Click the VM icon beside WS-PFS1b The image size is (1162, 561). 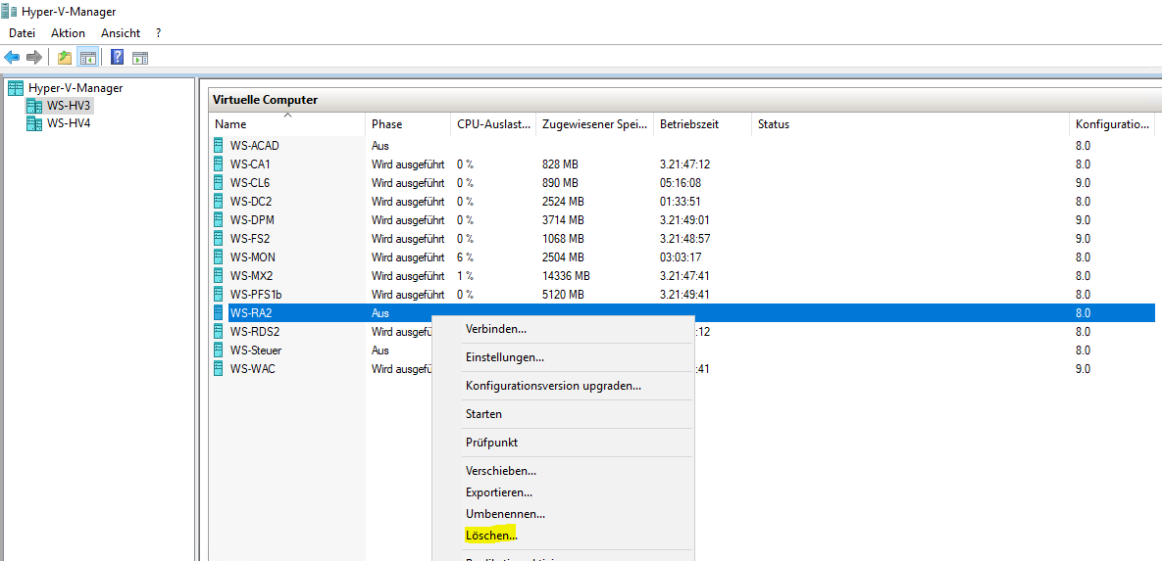(x=219, y=294)
